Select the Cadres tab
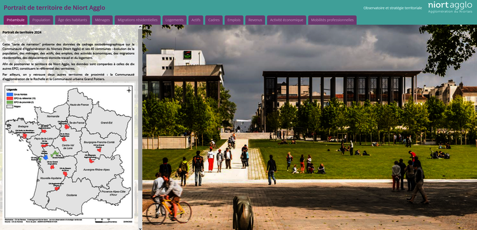This screenshot has height=230, width=477. [x=214, y=20]
